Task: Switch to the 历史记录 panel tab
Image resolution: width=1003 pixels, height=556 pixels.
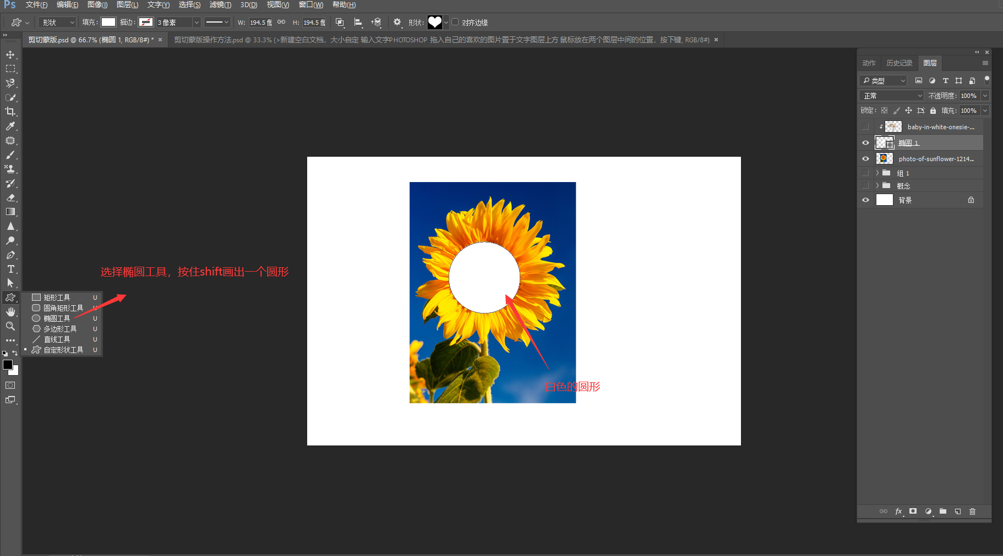Action: (x=899, y=63)
